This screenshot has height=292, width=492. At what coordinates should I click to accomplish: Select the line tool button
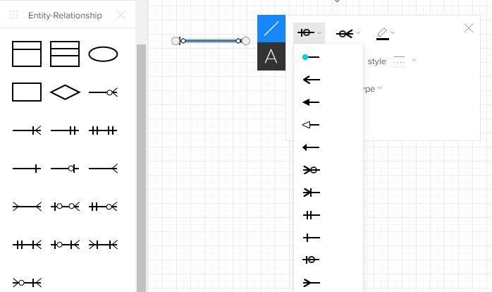[271, 29]
